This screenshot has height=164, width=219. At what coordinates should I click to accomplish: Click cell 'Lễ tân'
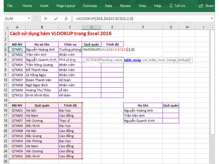70,90
